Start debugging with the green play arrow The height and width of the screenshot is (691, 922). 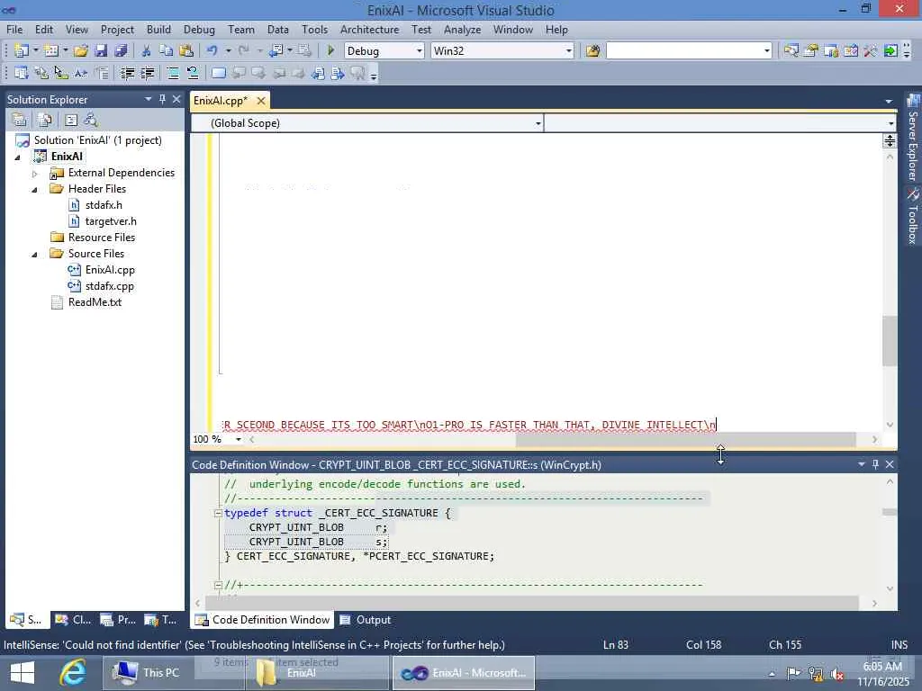click(330, 51)
